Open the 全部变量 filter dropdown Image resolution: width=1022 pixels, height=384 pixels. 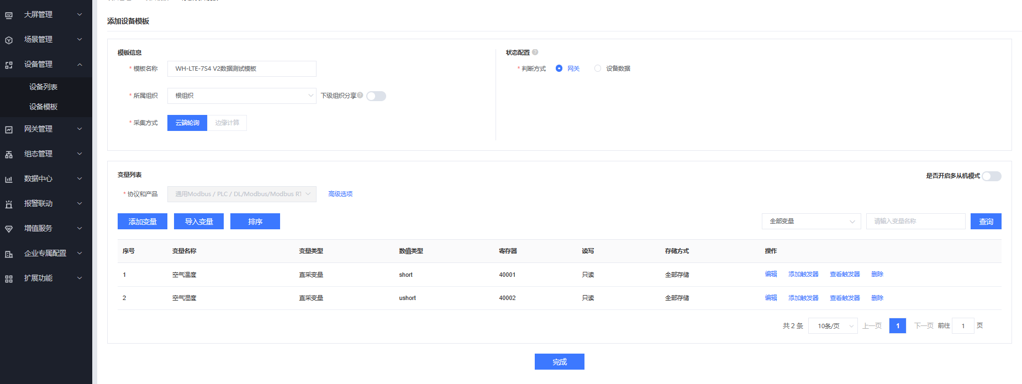point(810,222)
